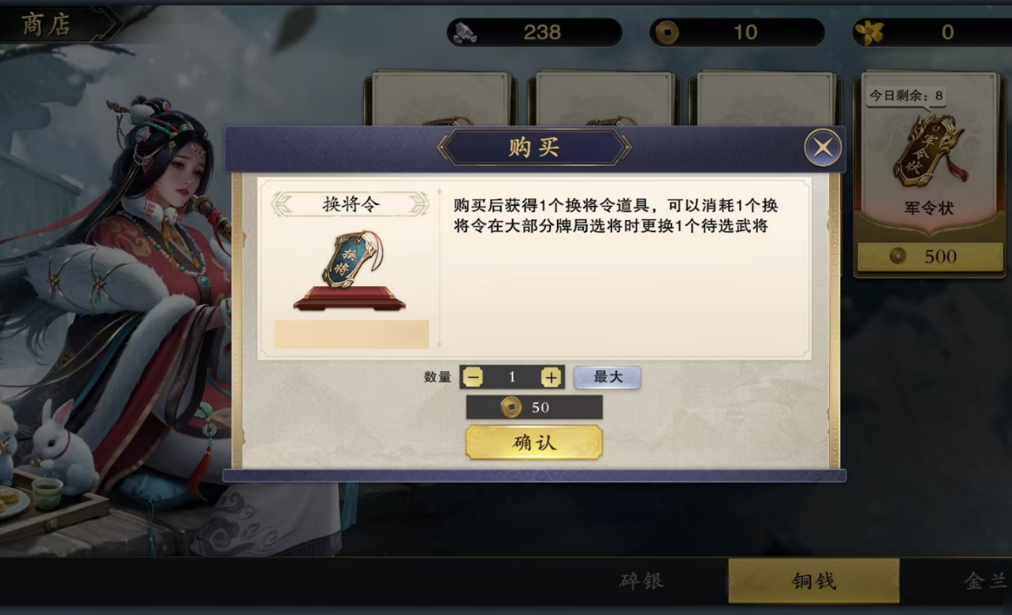1012x615 pixels.
Task: Close the 购买 purchase dialog
Action: point(822,147)
